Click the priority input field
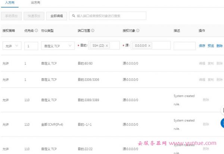The width and height of the screenshot is (224, 154). [31, 46]
